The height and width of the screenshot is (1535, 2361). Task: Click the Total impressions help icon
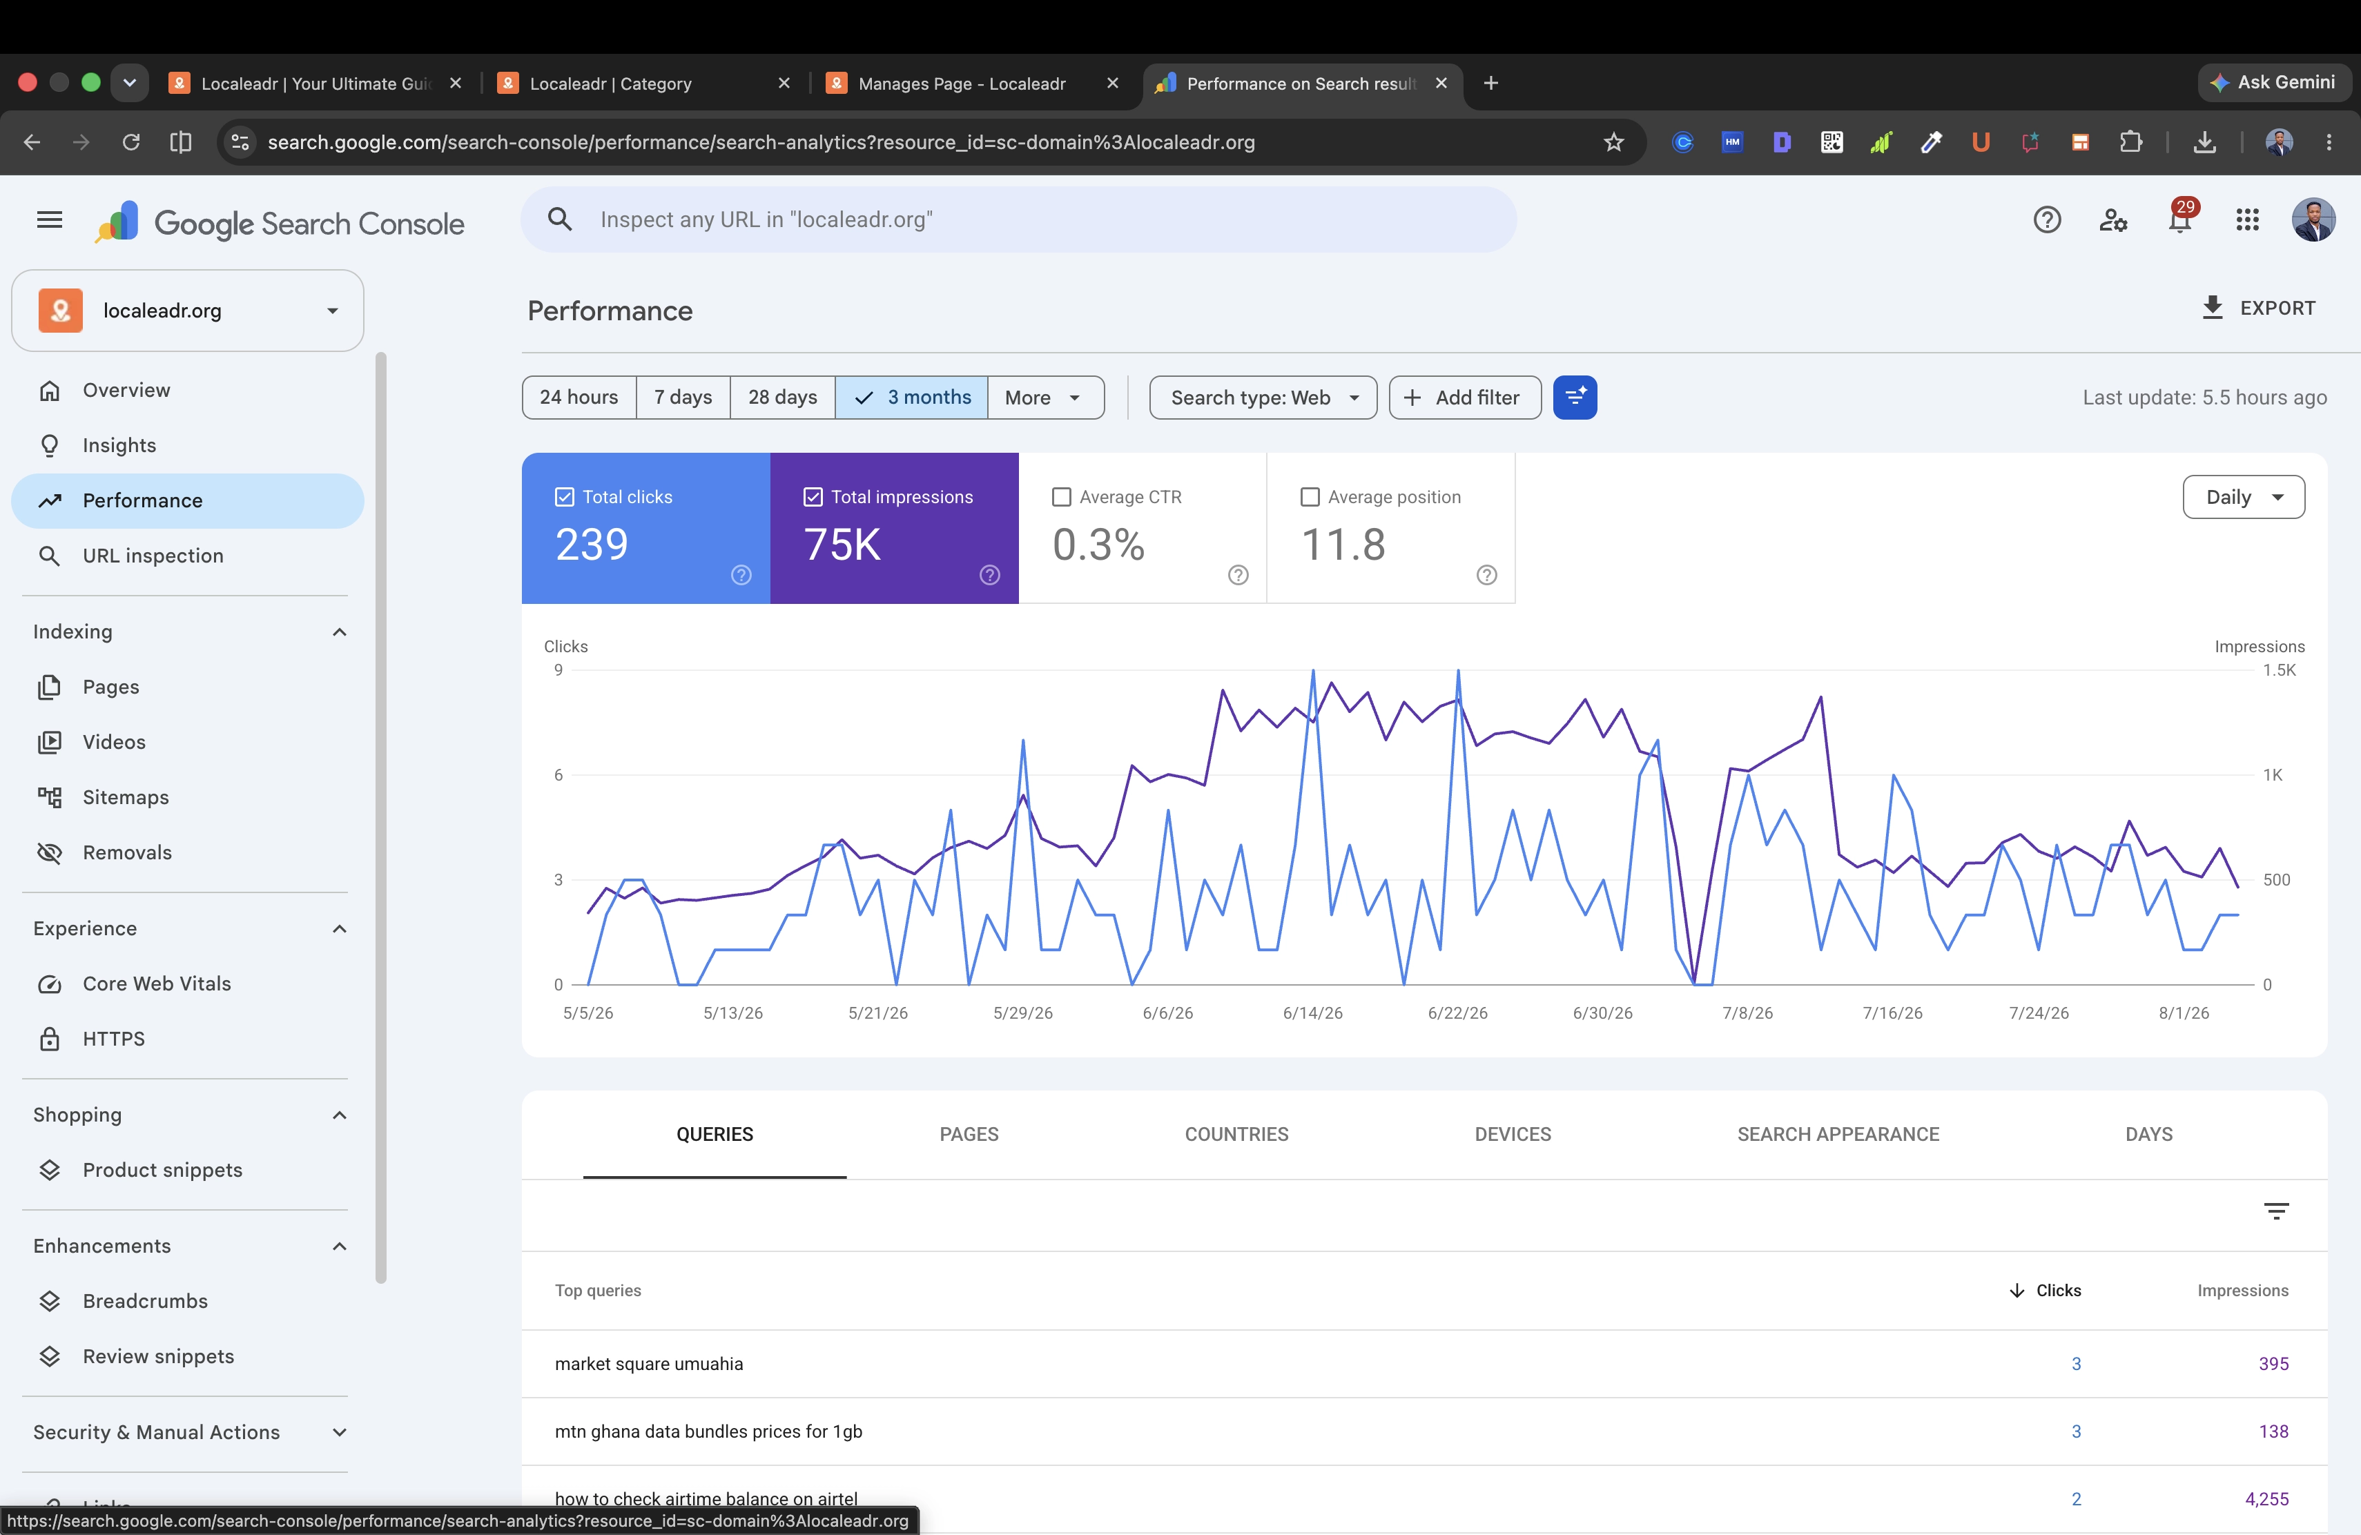pyautogui.click(x=989, y=575)
